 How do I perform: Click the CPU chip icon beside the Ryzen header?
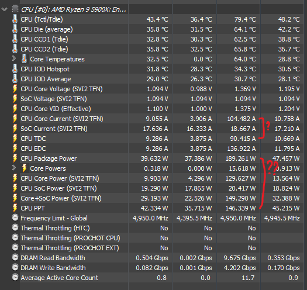[x=15, y=9]
